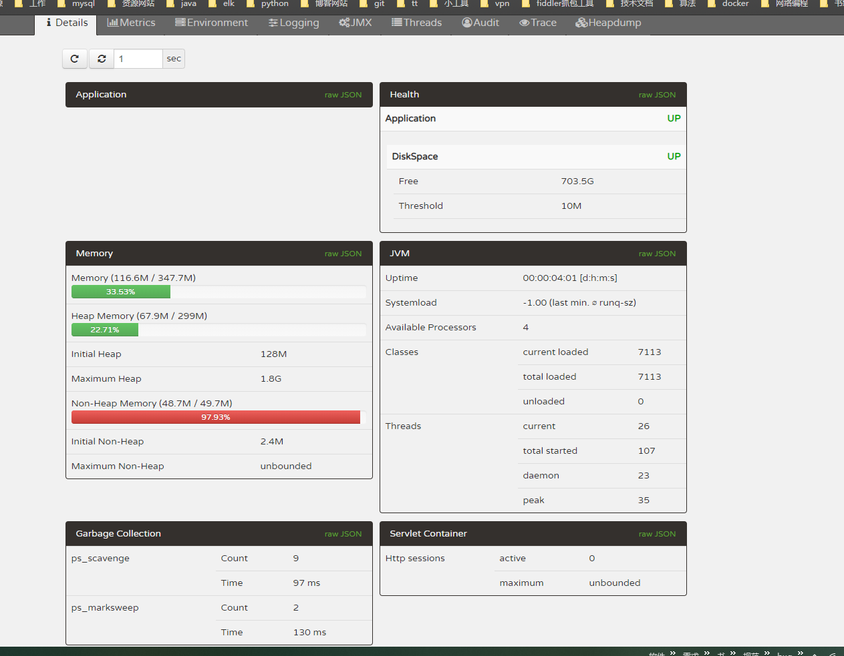Screen dimensions: 844x656
Task: Select the unloaded classes row label
Action: [544, 402]
